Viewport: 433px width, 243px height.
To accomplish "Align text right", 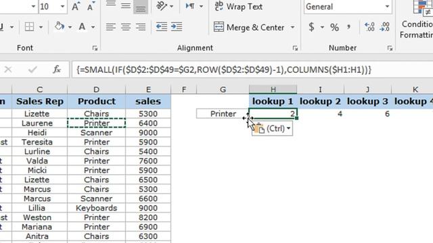I will 141,27.
